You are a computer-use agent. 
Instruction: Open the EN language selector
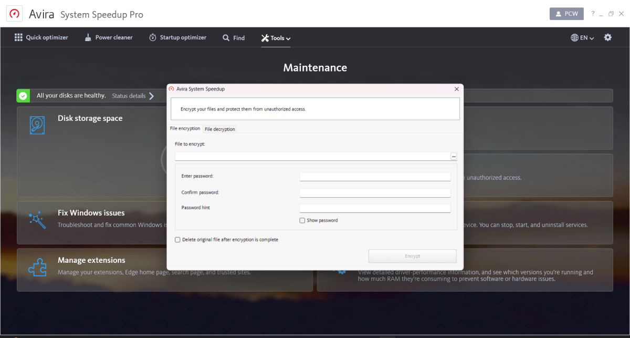(x=582, y=38)
